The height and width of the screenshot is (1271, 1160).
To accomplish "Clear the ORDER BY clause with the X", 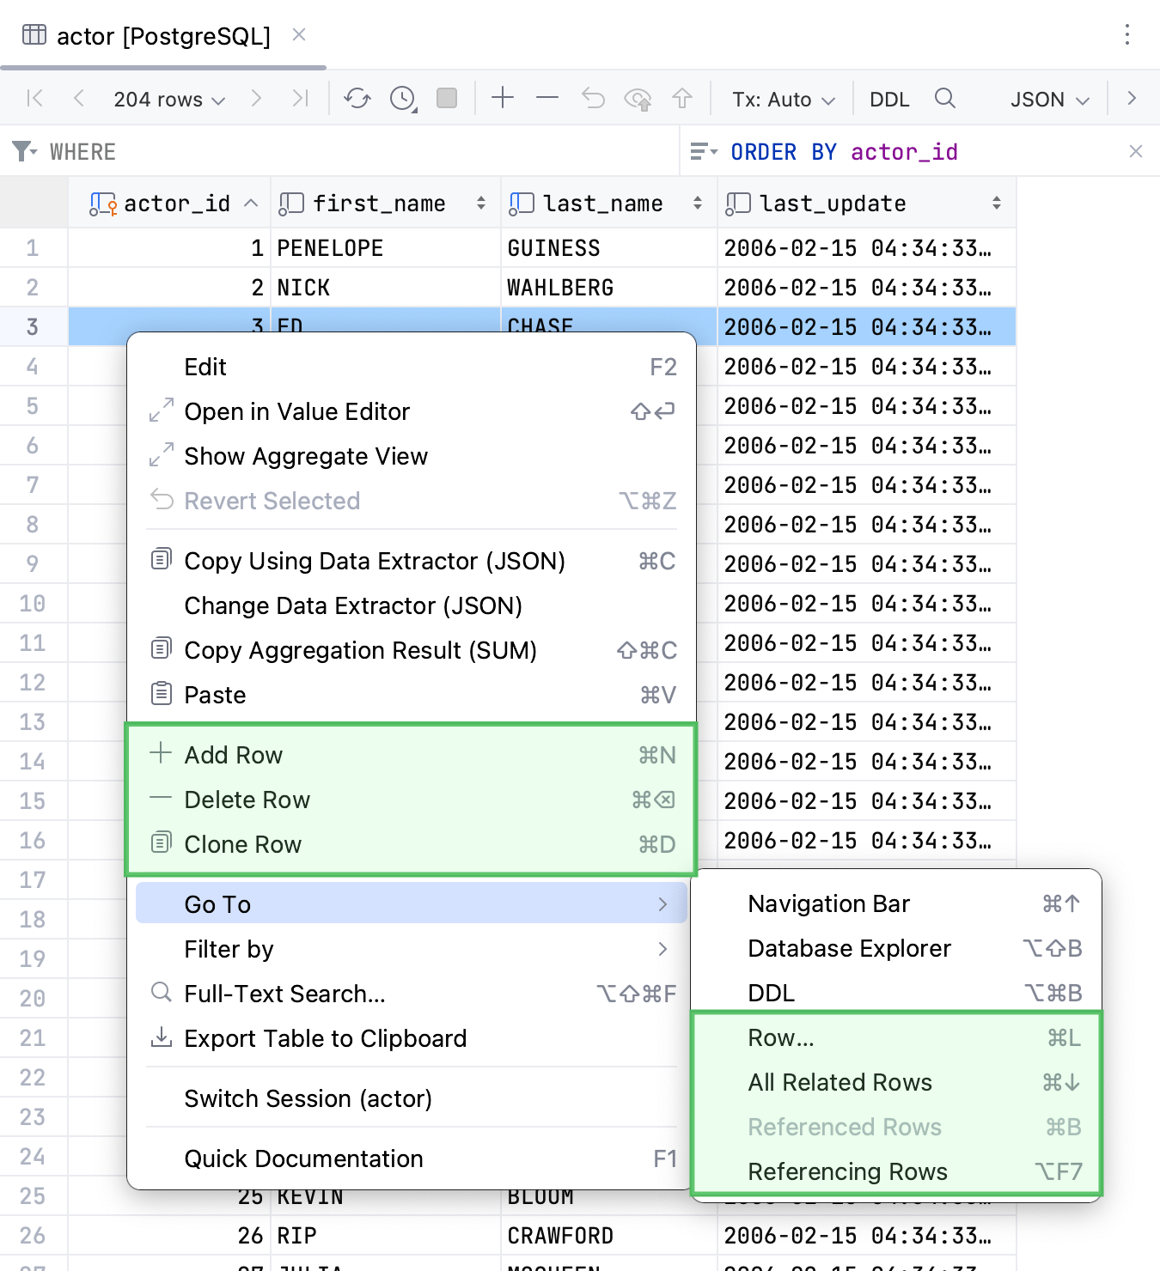I will tap(1136, 151).
